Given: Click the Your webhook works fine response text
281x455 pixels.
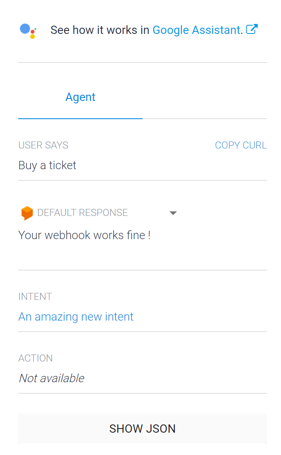Looking at the screenshot, I should tap(84, 235).
